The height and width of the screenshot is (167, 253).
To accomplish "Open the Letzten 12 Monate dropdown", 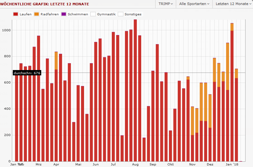I will (233, 4).
